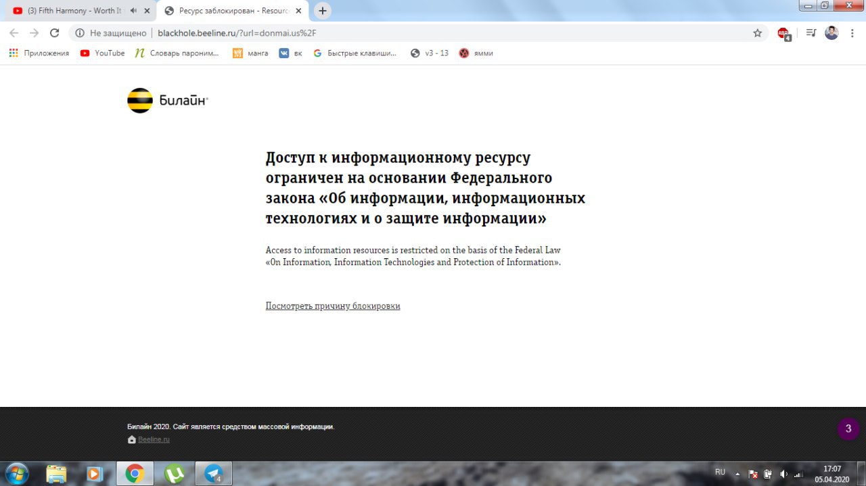Open the network signal tray icon

coord(798,474)
